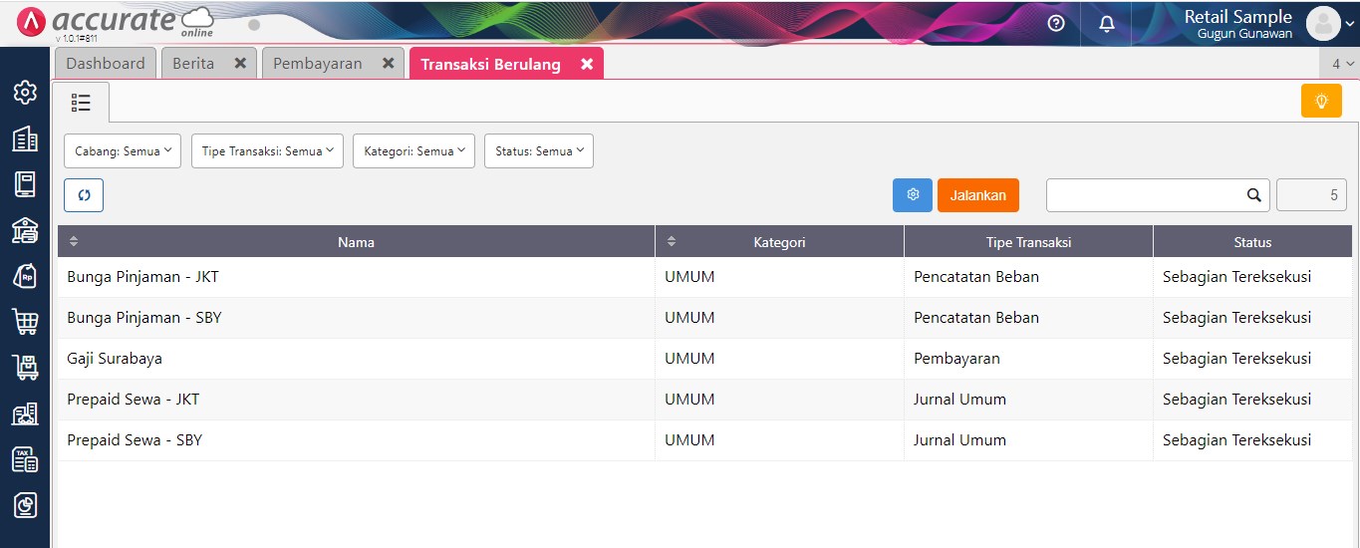Click Jurnal Umum in Prepaid Sewa - SBY row

tap(959, 440)
